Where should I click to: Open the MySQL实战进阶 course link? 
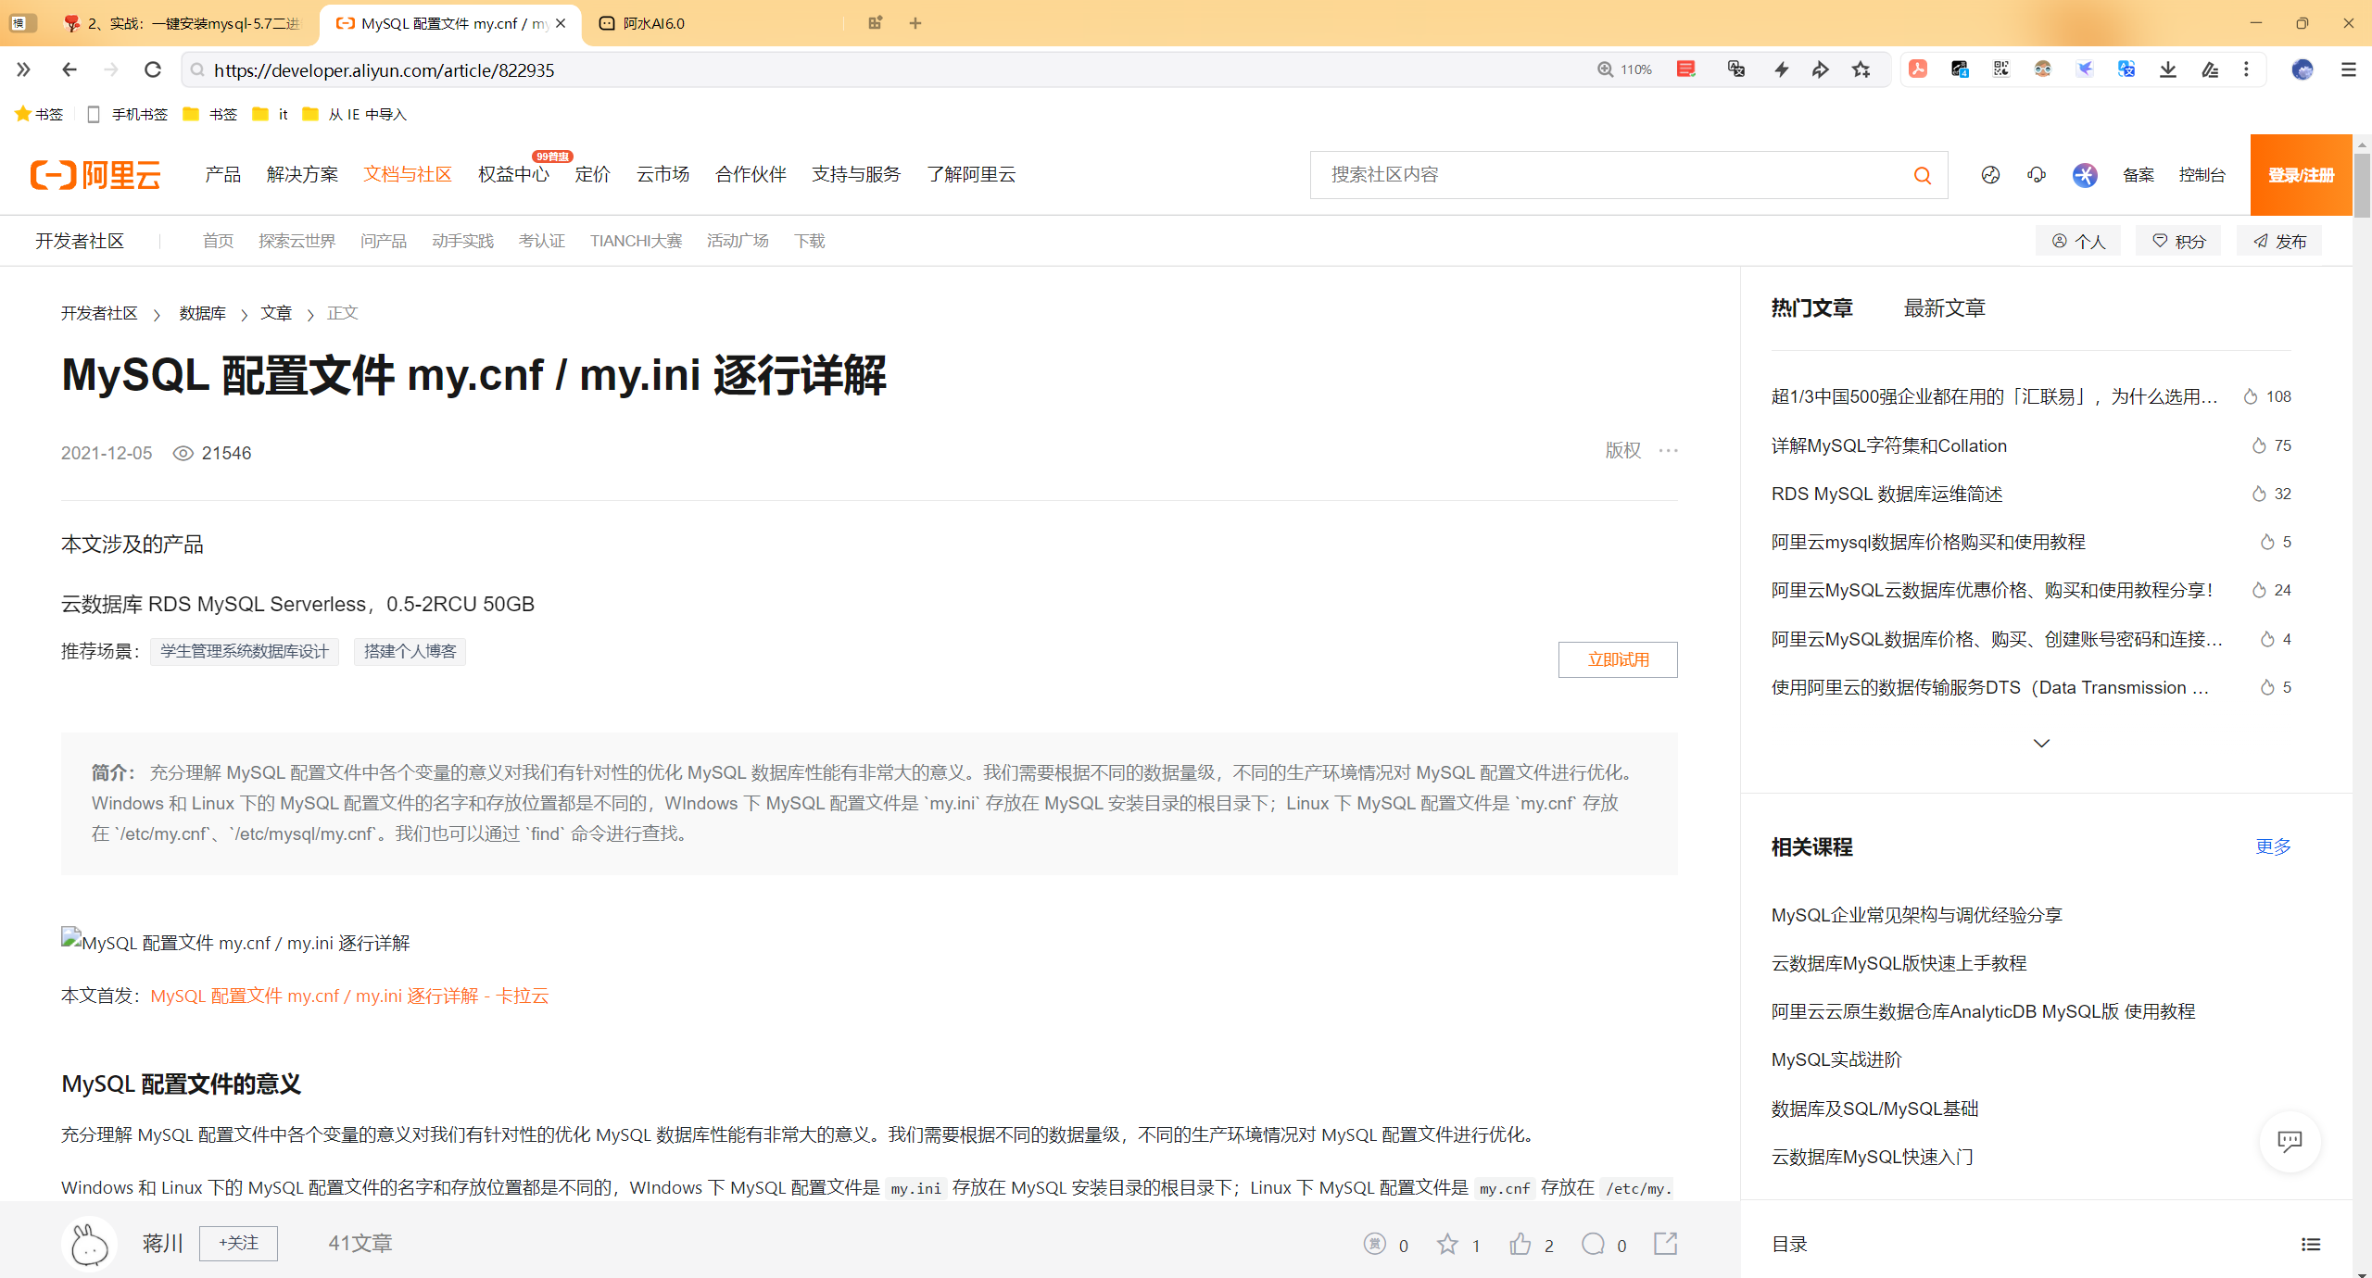1836,1059
